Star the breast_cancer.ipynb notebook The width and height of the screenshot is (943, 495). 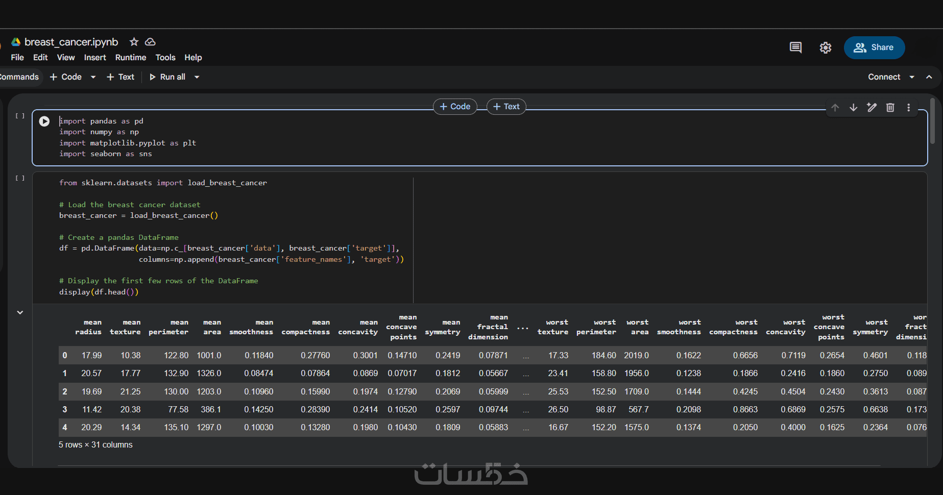(x=134, y=42)
